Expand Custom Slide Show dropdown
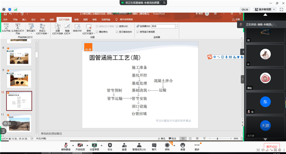286x154 pixels. click(x=48, y=34)
